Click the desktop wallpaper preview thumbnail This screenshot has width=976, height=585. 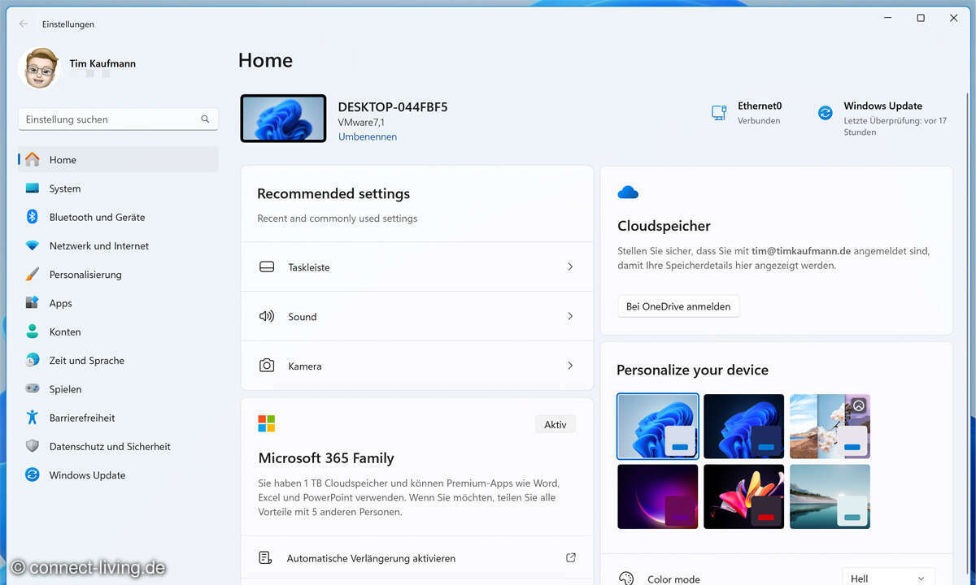[283, 119]
